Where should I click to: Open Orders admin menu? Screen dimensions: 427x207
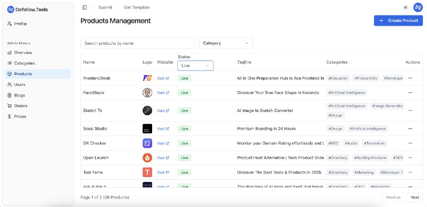(x=37, y=106)
